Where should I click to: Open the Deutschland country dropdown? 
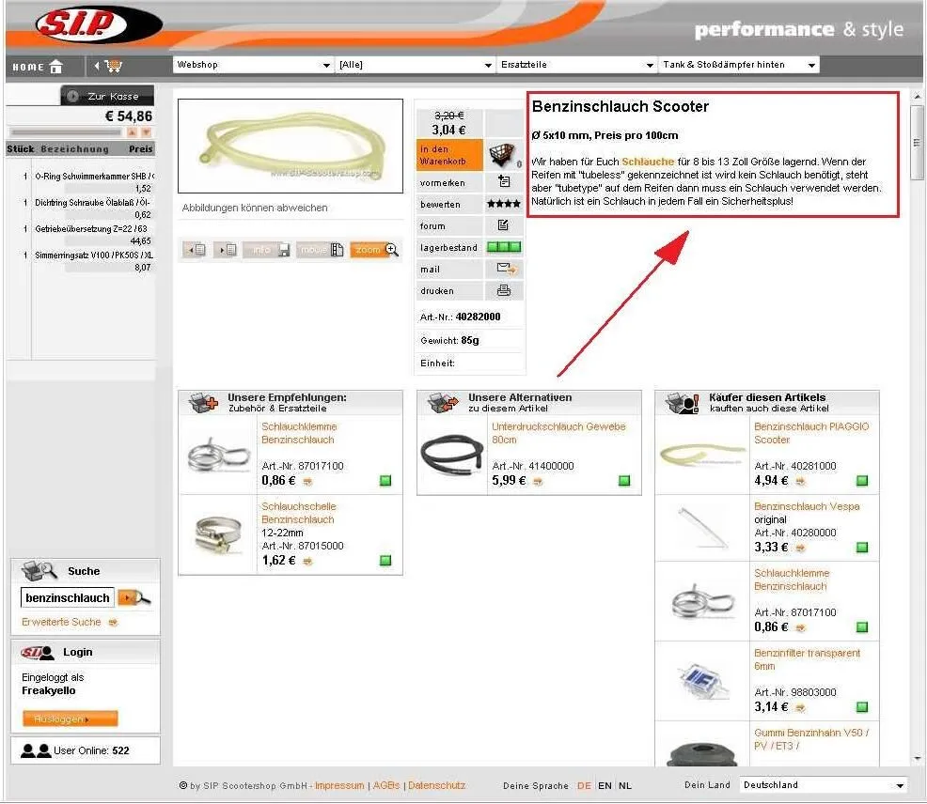tap(823, 785)
